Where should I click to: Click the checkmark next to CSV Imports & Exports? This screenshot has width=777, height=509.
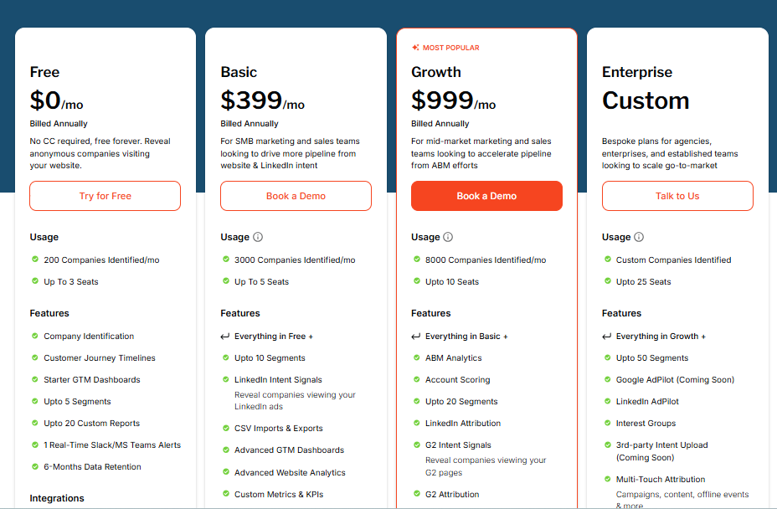[226, 428]
